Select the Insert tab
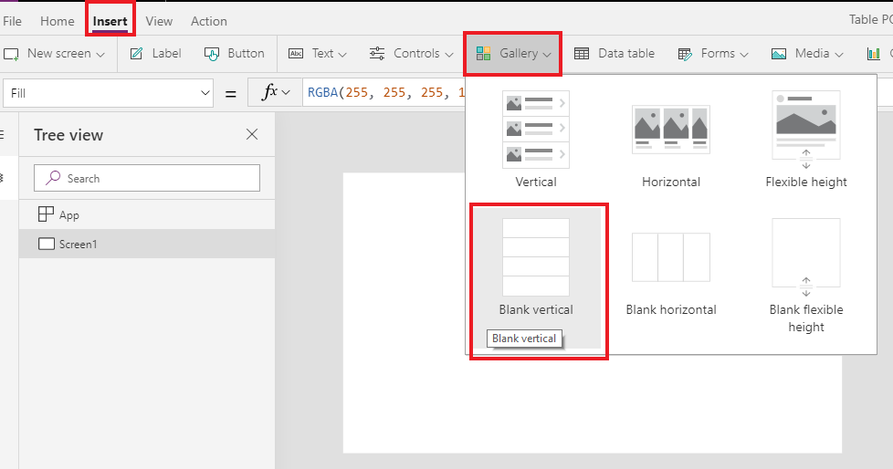 pyautogui.click(x=110, y=21)
